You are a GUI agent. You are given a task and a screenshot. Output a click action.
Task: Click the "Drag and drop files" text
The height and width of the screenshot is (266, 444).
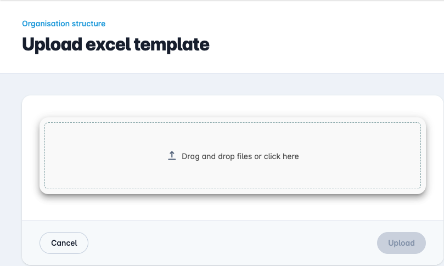pos(216,156)
